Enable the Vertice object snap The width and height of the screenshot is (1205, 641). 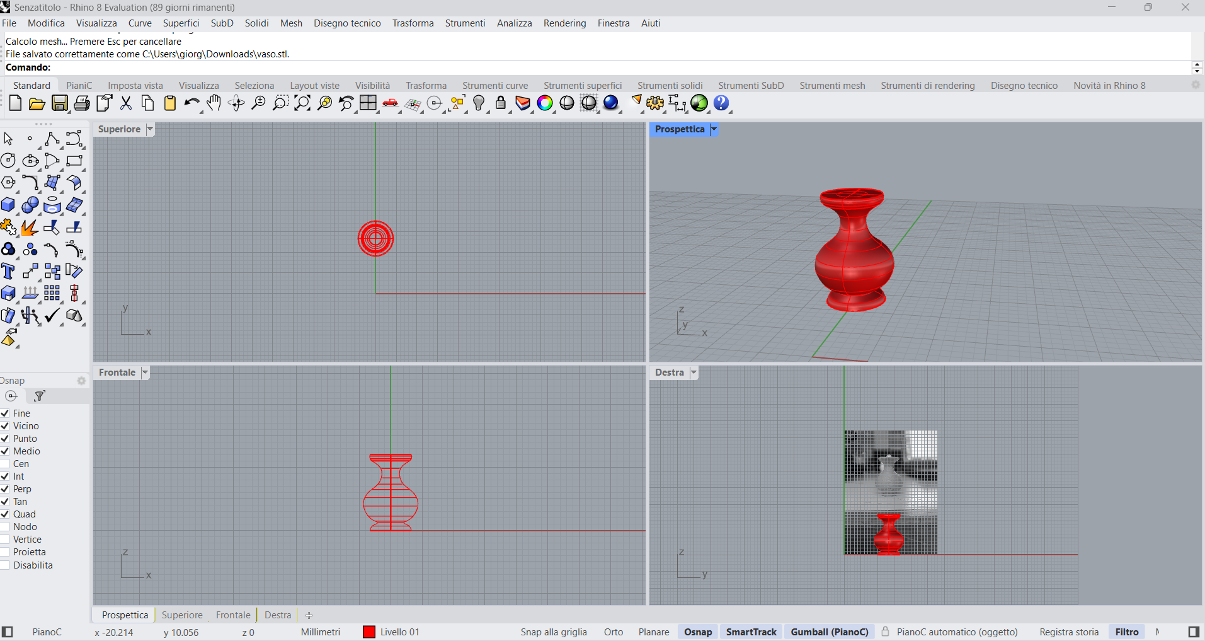pyautogui.click(x=5, y=540)
